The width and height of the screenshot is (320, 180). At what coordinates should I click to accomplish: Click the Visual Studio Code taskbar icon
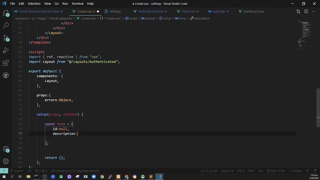tap(159, 176)
